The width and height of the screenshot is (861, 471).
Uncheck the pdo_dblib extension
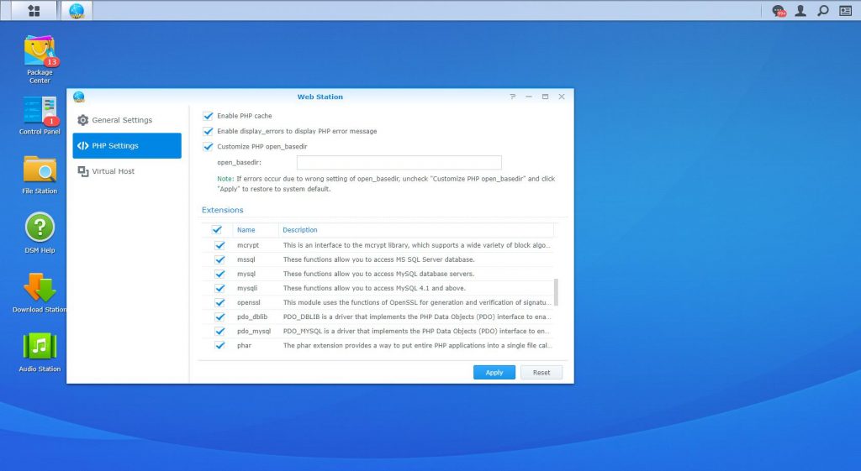coord(219,317)
